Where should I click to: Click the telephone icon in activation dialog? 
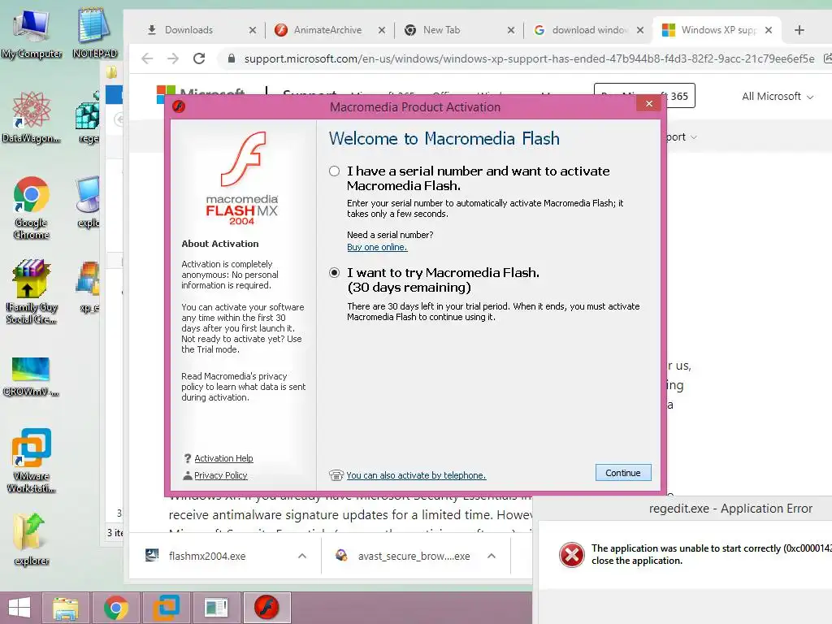pos(336,474)
